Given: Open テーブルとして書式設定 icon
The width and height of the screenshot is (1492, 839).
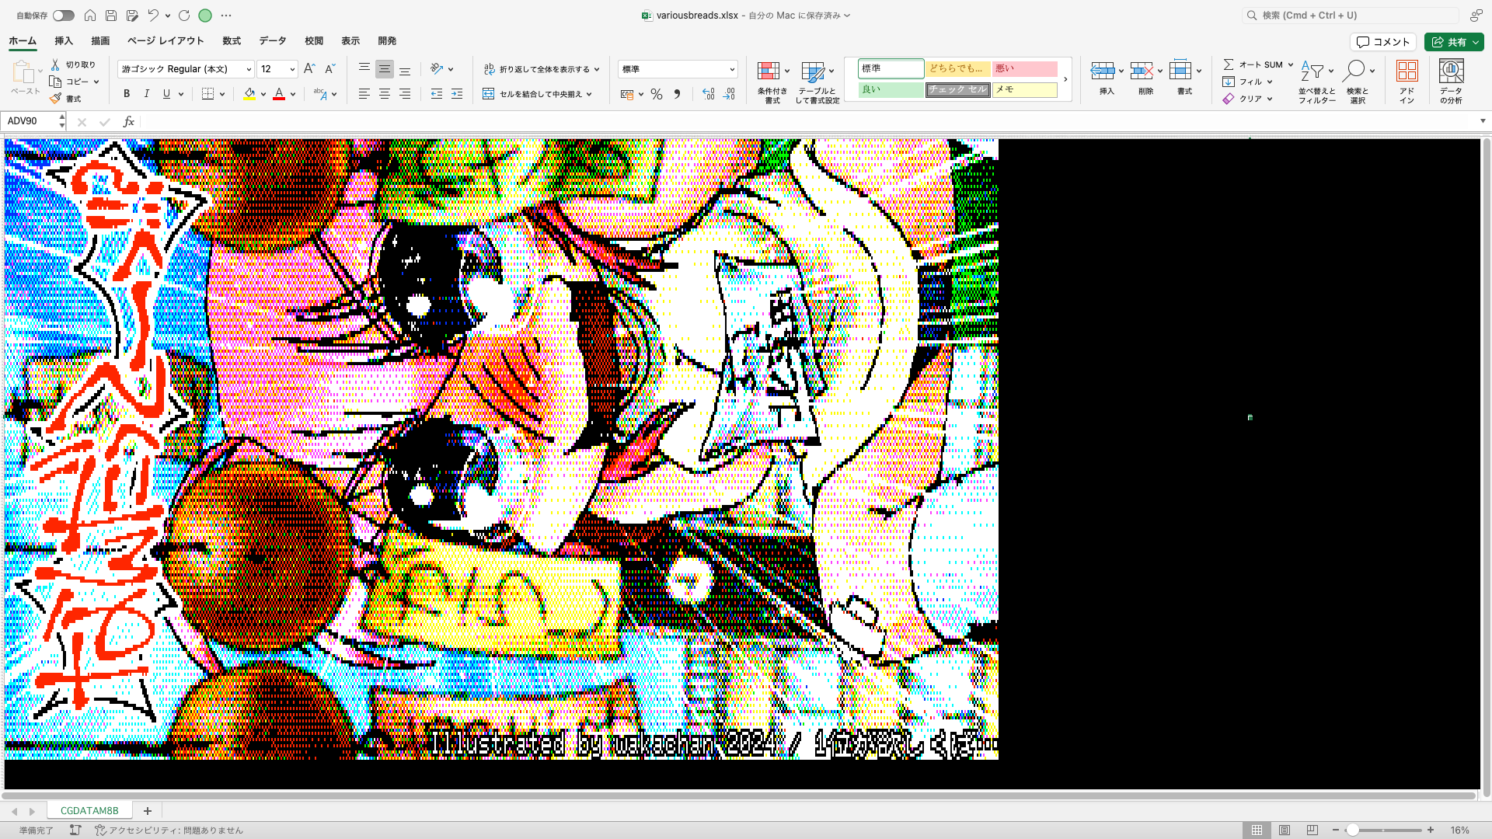Looking at the screenshot, I should pyautogui.click(x=813, y=71).
